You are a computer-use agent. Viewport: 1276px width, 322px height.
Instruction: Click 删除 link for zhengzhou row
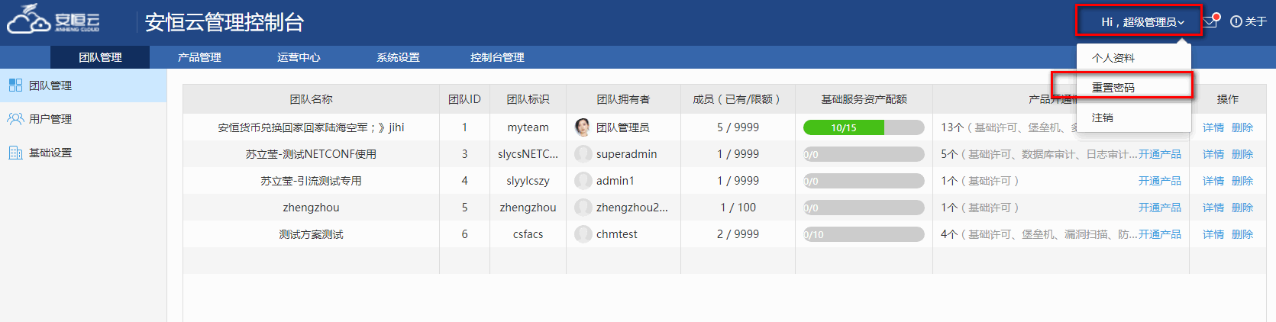tap(1242, 208)
